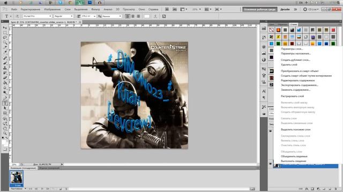Select the Crop tool
Screen dimensions: 343x192
(5, 47)
